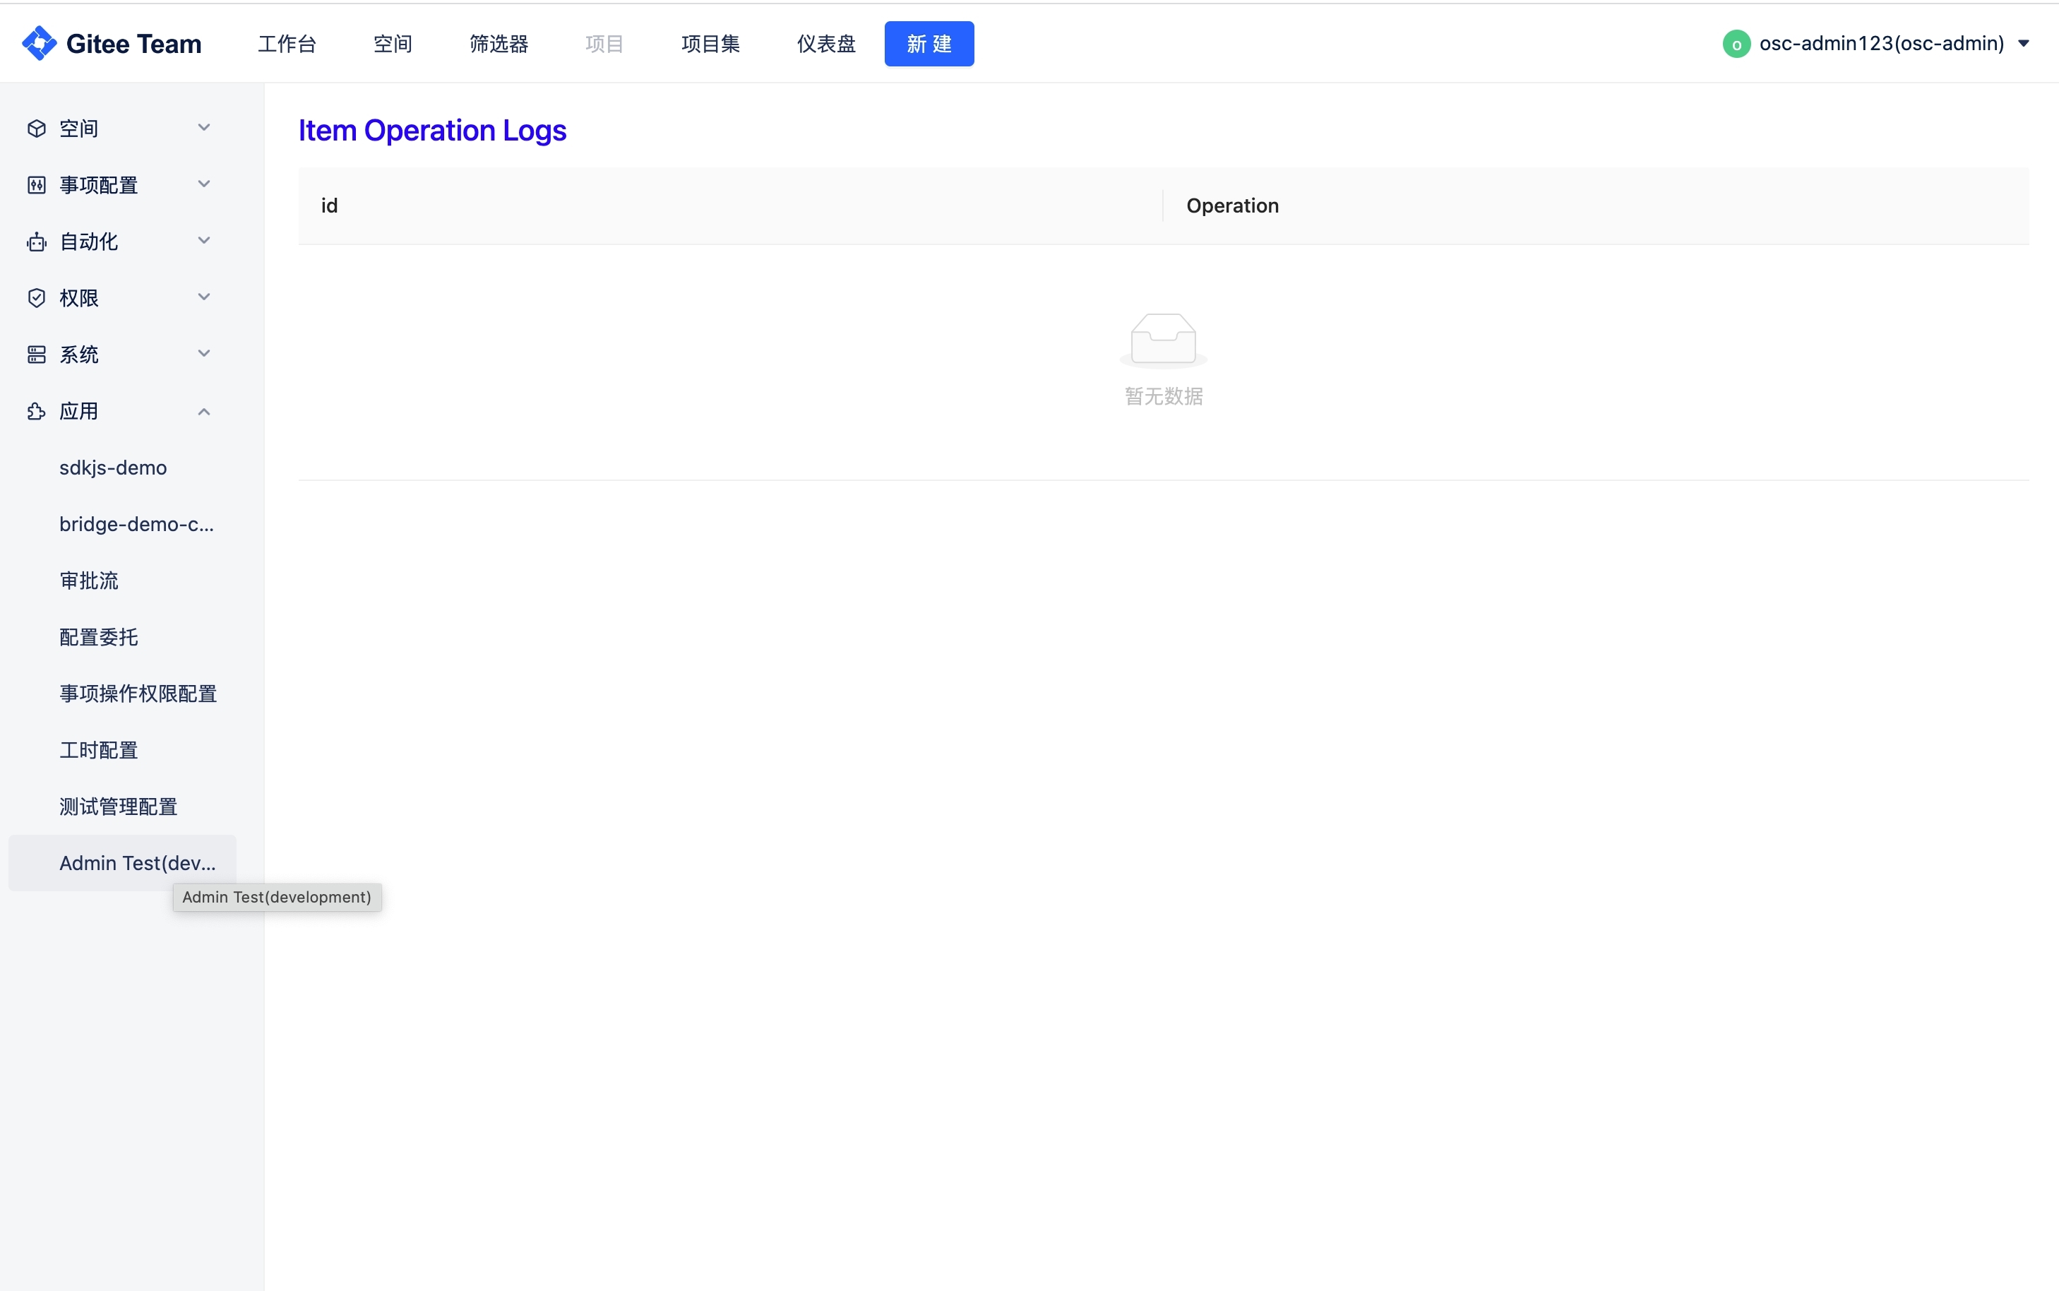2059x1291 pixels.
Task: Expand the 系统 section chevron
Action: (x=204, y=354)
